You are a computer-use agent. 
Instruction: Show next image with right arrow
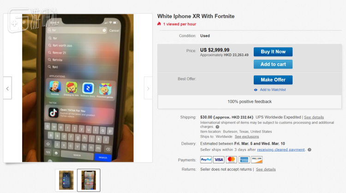pyautogui.click(x=148, y=88)
